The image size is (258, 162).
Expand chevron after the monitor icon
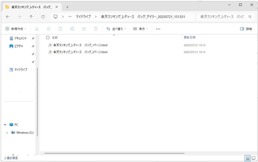pos(63,17)
